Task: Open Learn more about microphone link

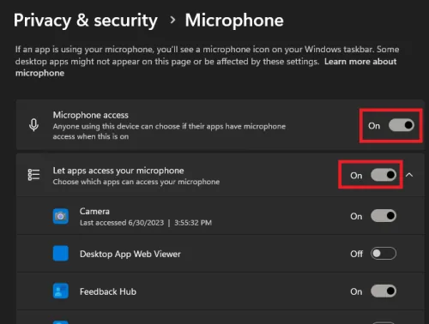Action: [360, 62]
